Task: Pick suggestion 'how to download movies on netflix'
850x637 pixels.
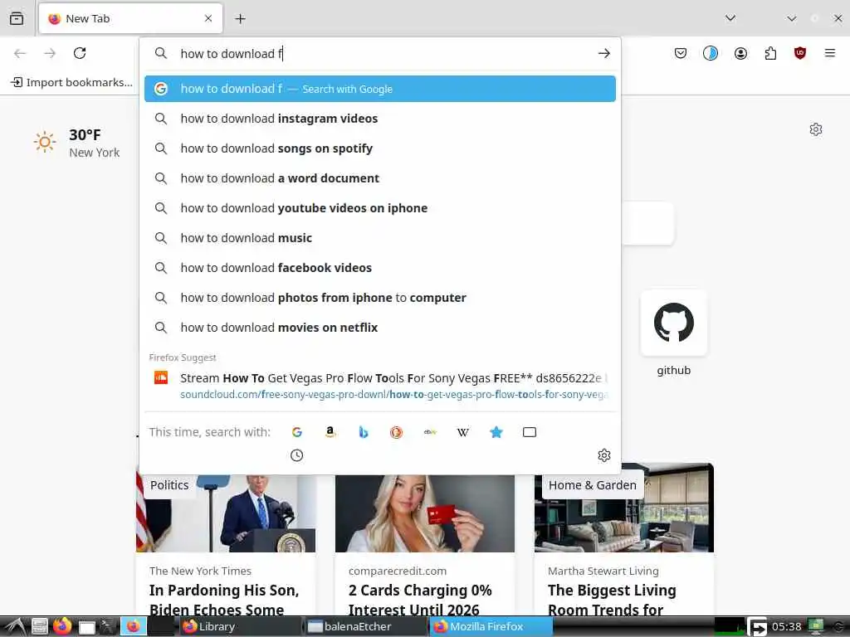Action: 380,327
